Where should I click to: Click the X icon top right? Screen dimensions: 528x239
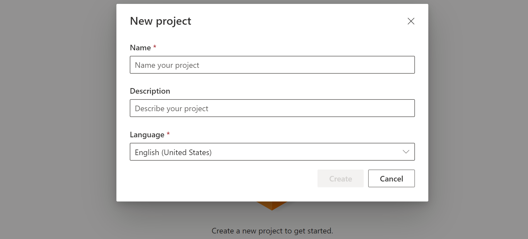click(x=411, y=21)
